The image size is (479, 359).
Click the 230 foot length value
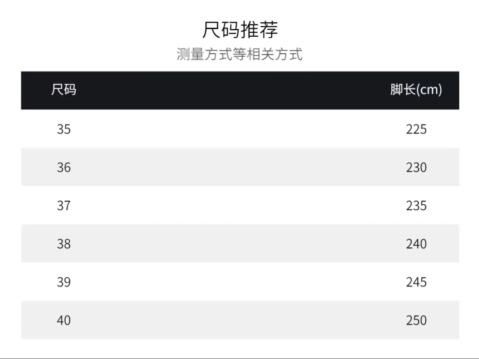[416, 167]
